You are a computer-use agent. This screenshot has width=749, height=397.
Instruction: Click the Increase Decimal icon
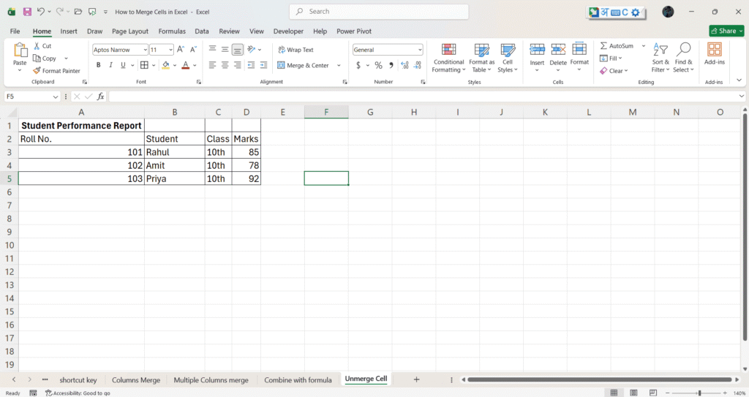pyautogui.click(x=404, y=65)
